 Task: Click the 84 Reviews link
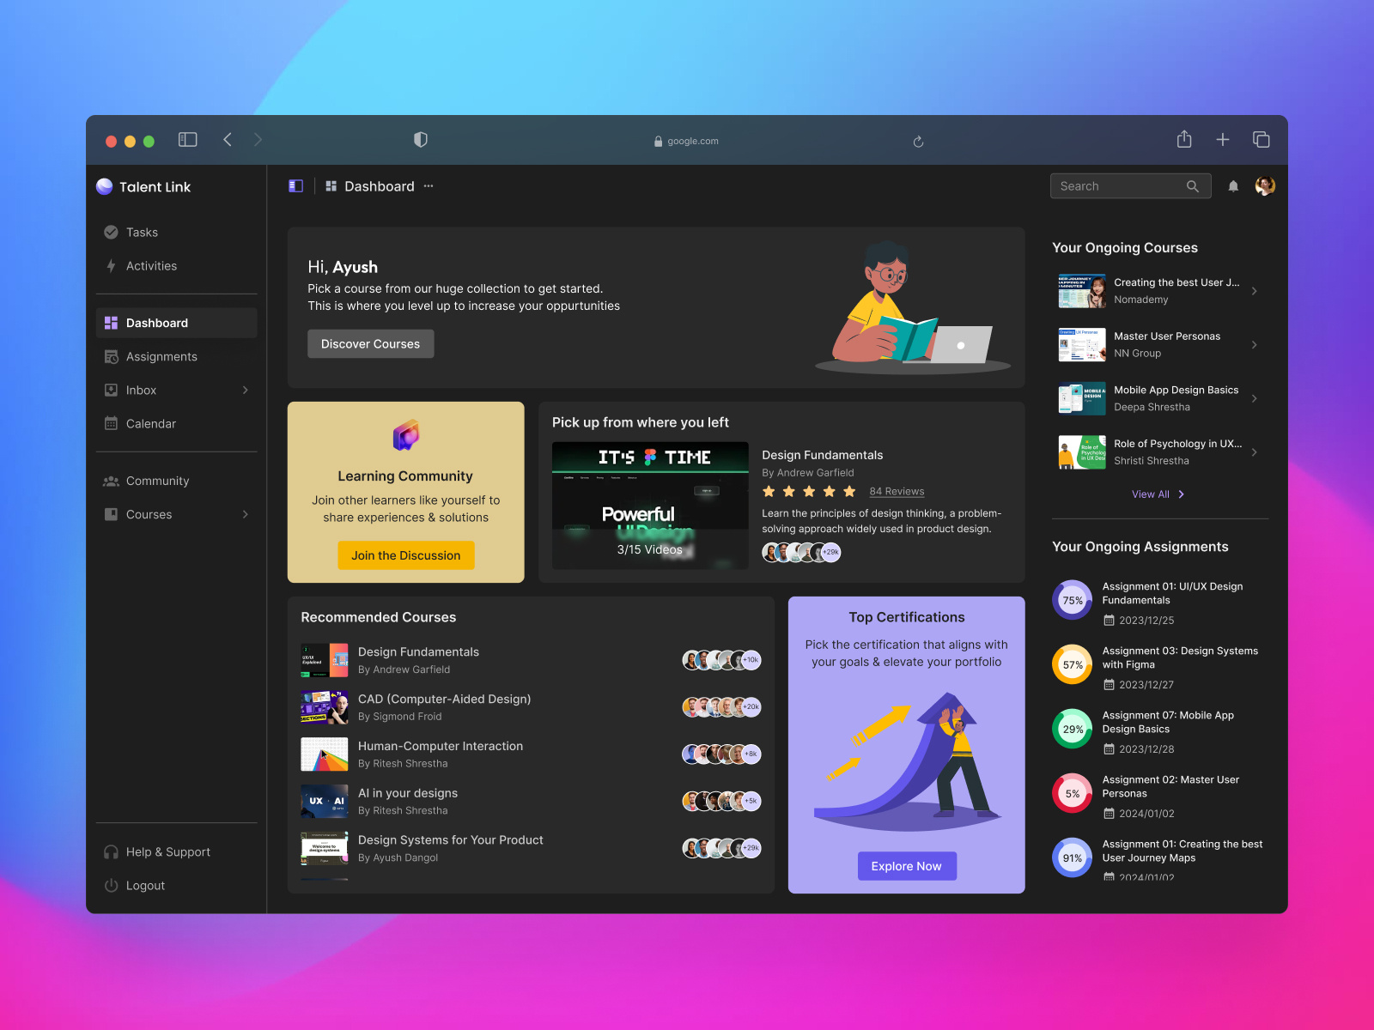897,491
